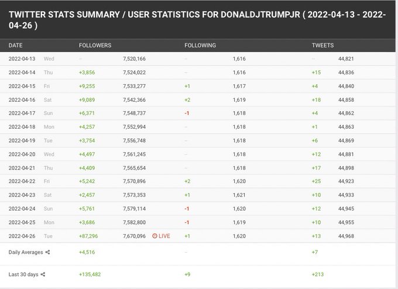
Task: Click the 7,670,096 follower total
Action: pos(134,236)
